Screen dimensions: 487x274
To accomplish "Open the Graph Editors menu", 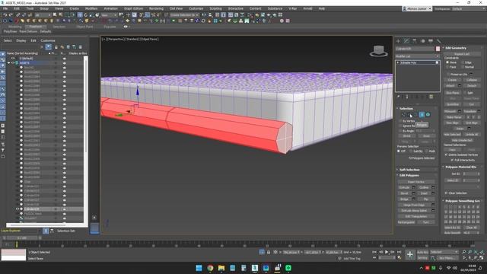I will [134, 8].
